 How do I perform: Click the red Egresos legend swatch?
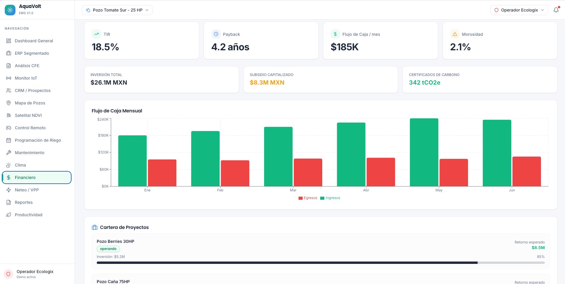tap(300, 198)
